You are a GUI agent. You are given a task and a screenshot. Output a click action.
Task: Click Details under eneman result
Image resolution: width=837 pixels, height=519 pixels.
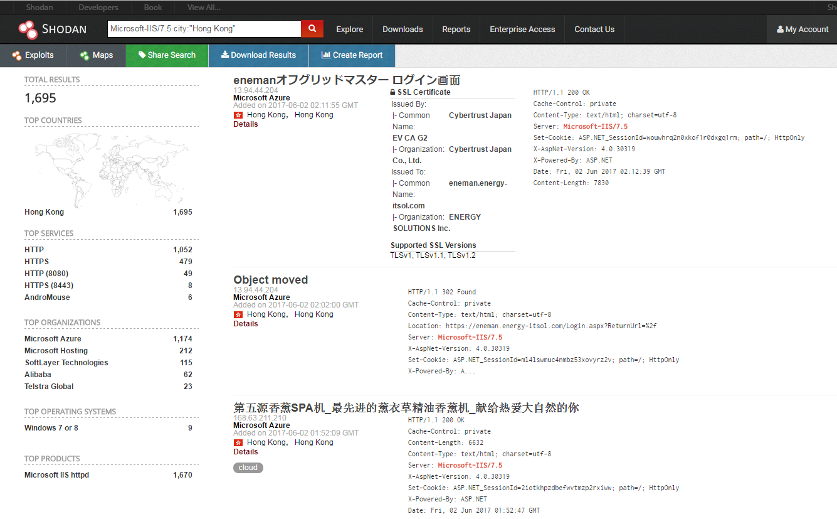[x=245, y=124]
